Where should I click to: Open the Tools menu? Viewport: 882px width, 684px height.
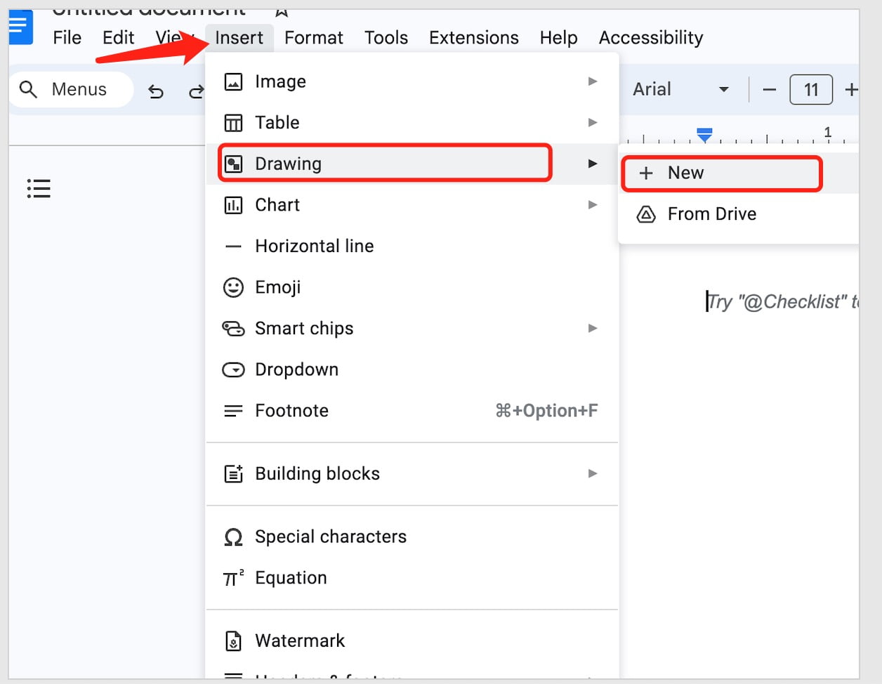tap(386, 38)
